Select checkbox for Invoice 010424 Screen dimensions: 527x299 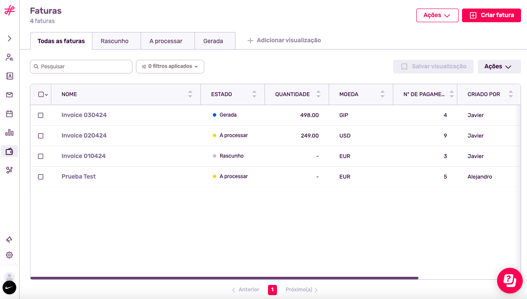41,156
